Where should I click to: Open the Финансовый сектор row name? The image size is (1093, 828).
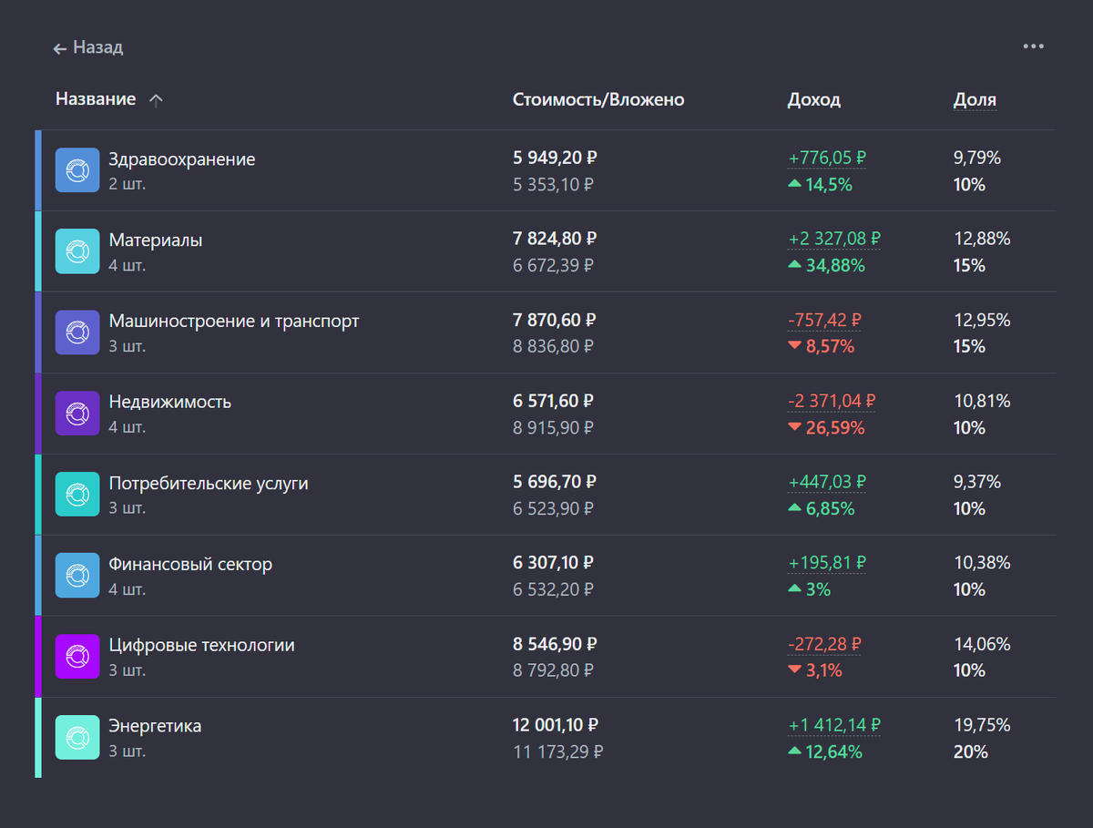tap(190, 564)
